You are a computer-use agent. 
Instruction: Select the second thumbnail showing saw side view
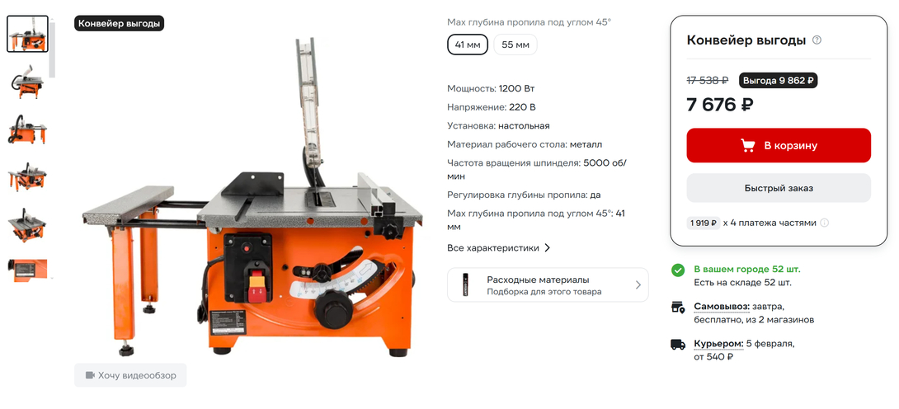[x=27, y=81]
